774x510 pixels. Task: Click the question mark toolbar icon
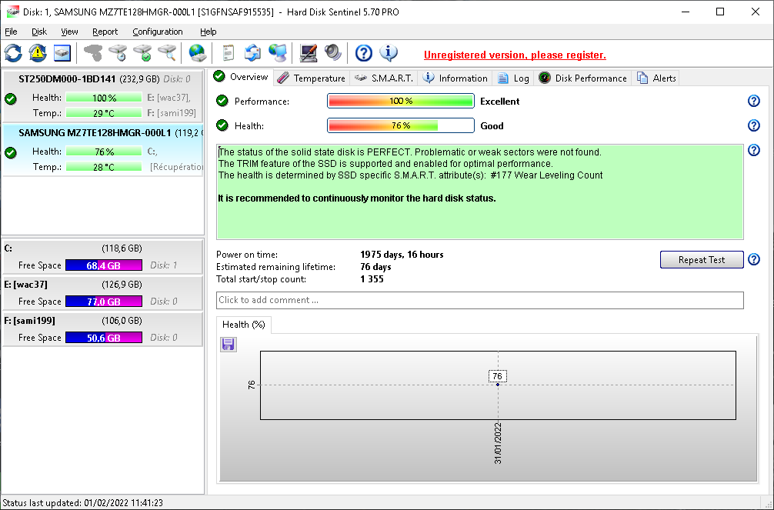point(364,53)
